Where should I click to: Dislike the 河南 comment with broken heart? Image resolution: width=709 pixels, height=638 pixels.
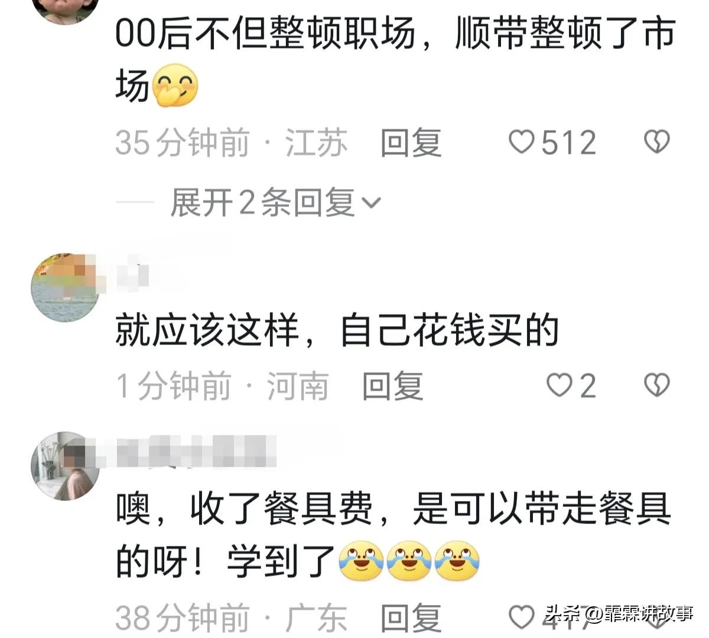pos(656,386)
